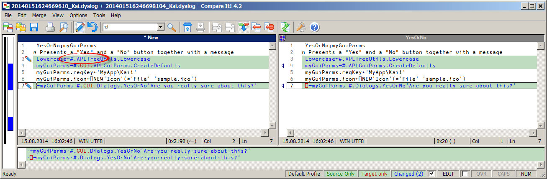
Task: Open the File menu
Action: (x=8, y=15)
